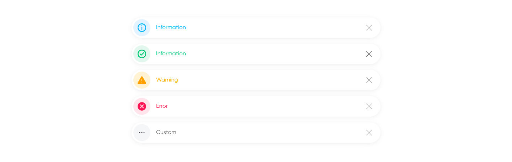The width and height of the screenshot is (512, 162).
Task: Close the green Information notification
Action: pos(369,54)
